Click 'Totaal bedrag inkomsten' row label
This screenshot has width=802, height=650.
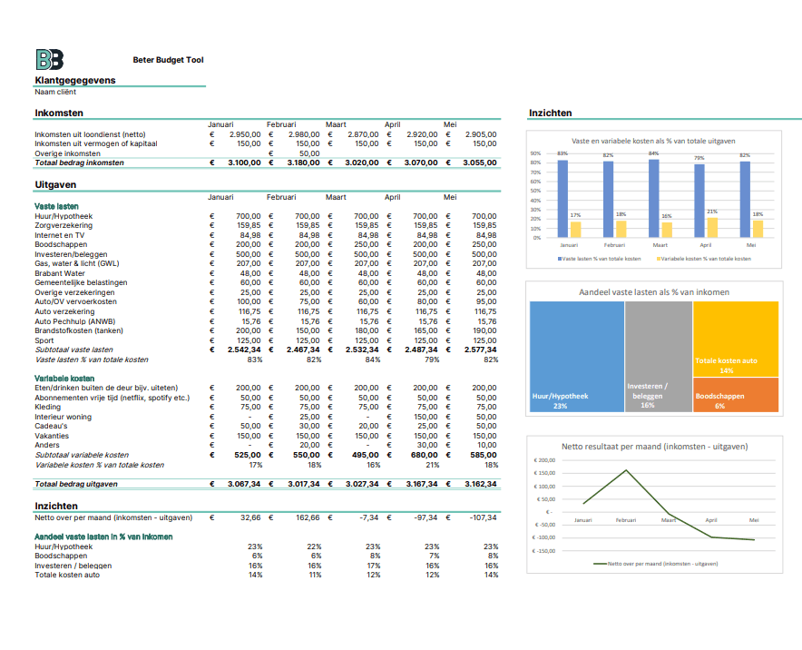79,162
